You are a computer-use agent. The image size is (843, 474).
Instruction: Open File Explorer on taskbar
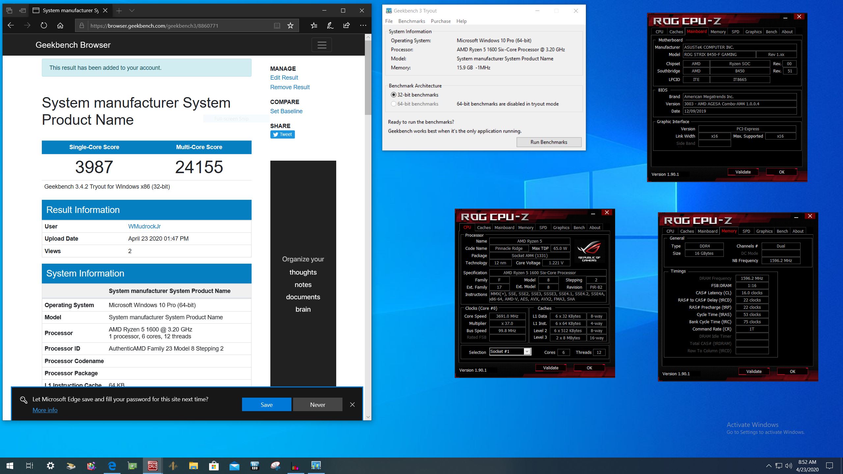(x=193, y=466)
